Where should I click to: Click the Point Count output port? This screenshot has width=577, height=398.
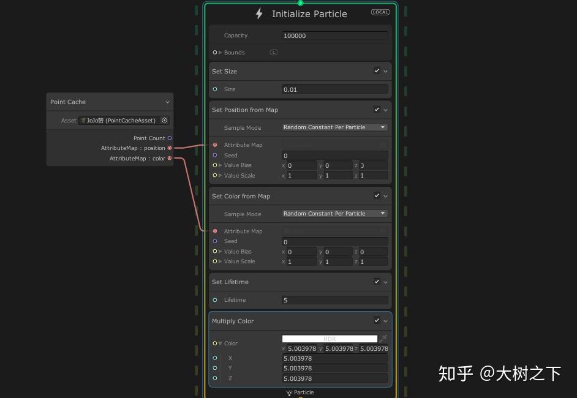pyautogui.click(x=170, y=138)
